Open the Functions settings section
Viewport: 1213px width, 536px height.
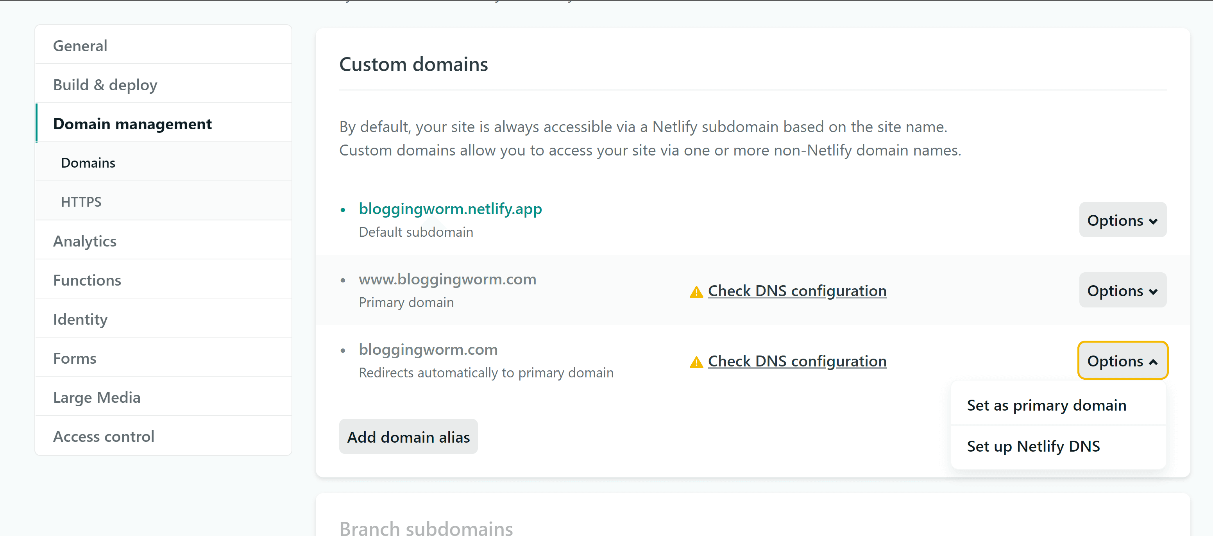coord(87,280)
